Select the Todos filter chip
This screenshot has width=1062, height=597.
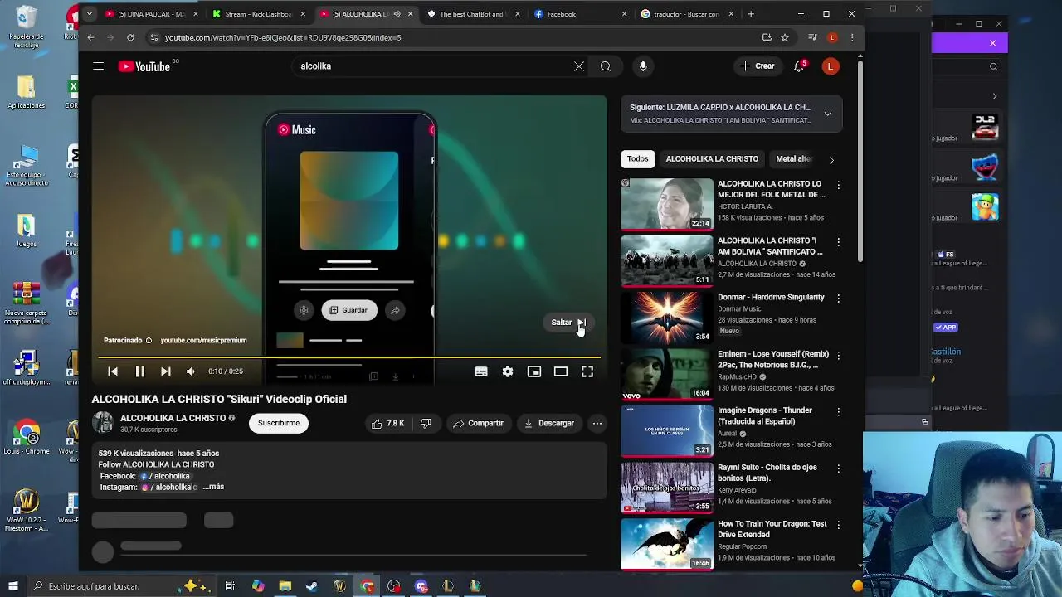[x=637, y=159]
